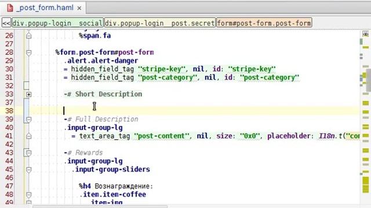Image resolution: width=371 pixels, height=208 pixels.
Task: Click the fold end marker beside text_area_tag line
Action: [x=28, y=136]
